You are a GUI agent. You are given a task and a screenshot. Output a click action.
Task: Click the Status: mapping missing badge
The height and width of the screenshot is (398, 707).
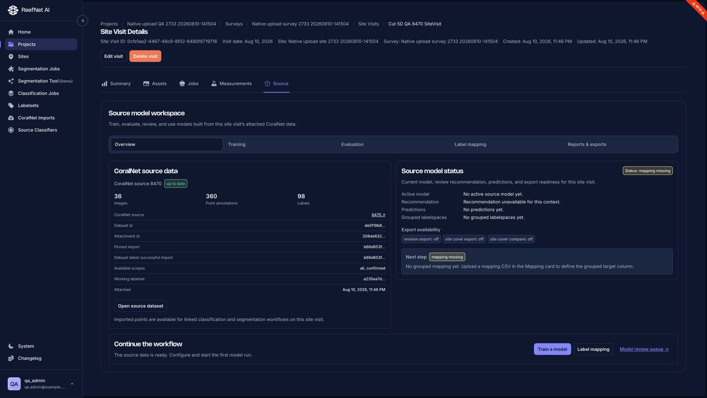coord(648,171)
